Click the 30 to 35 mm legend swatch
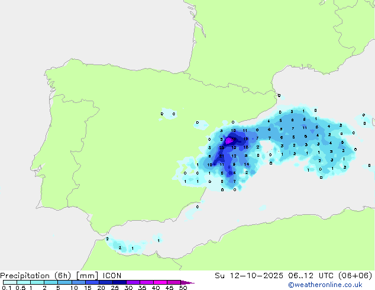Screen dimensions: 375x290 pyautogui.click(x=132, y=282)
